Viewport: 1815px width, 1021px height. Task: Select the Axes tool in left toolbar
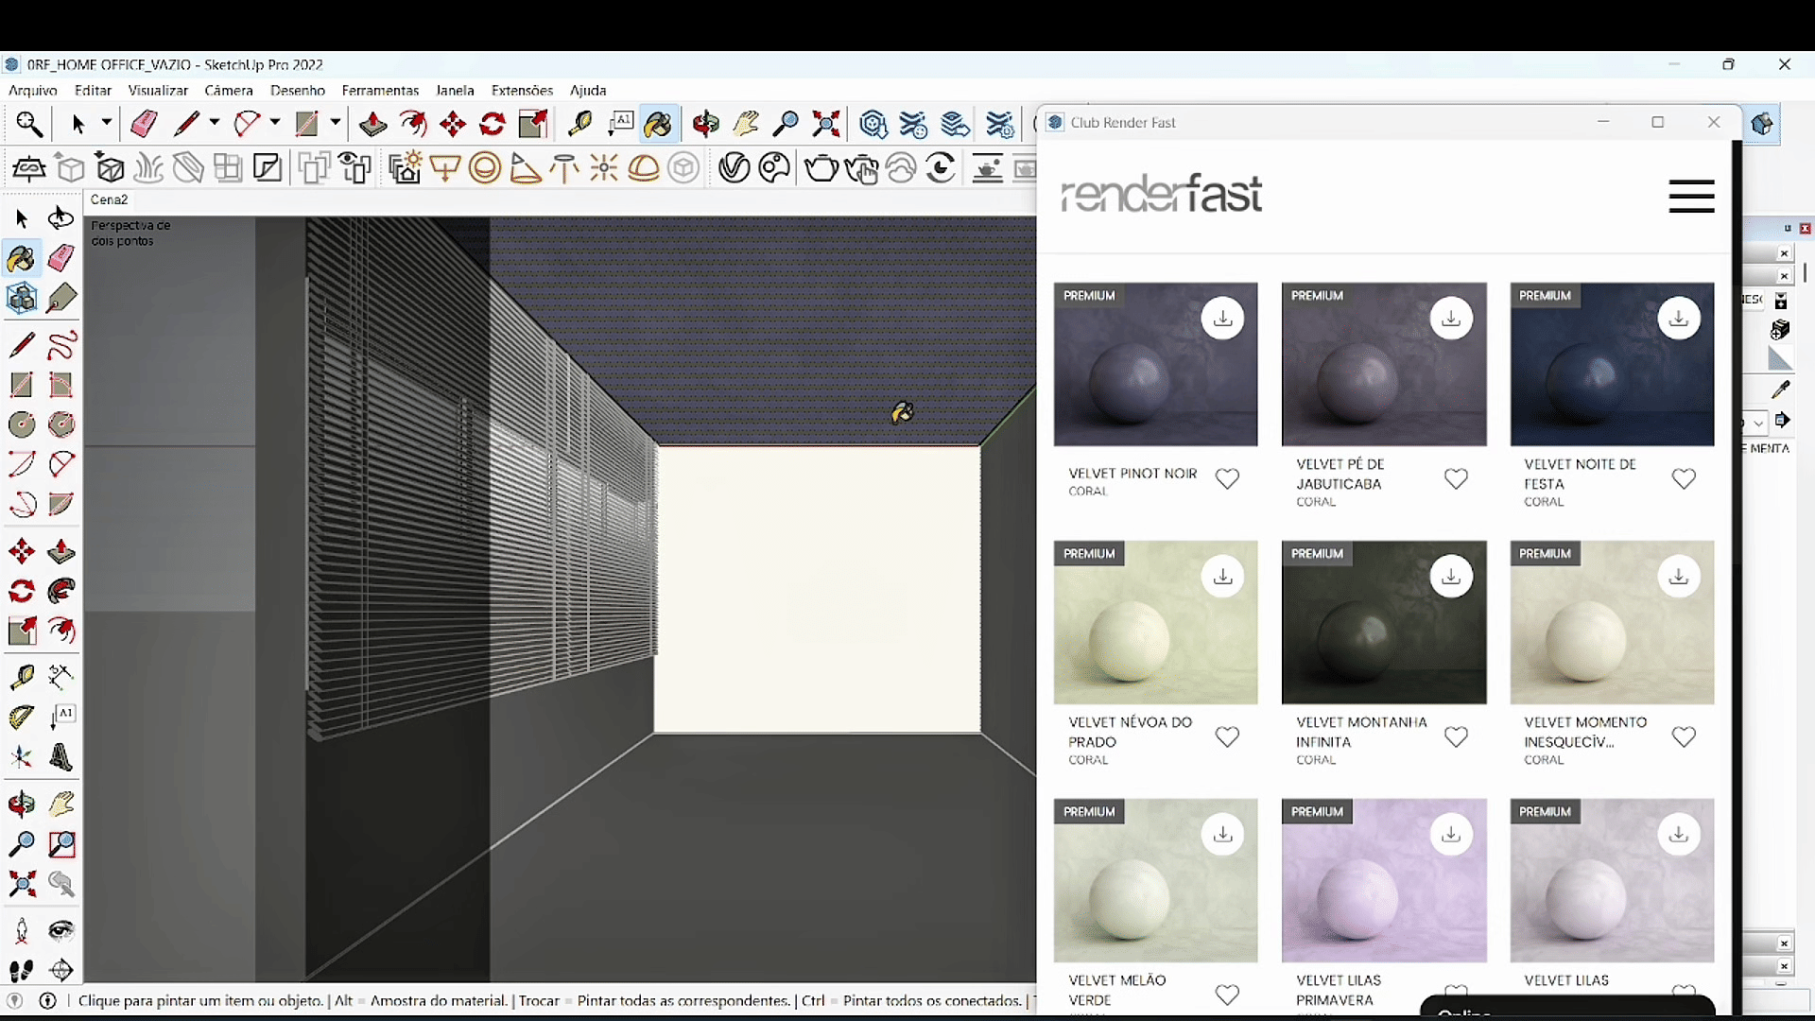coord(22,757)
